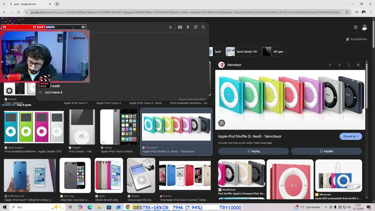Select the TeknoSeyir iPod Shuffle result

point(176,132)
